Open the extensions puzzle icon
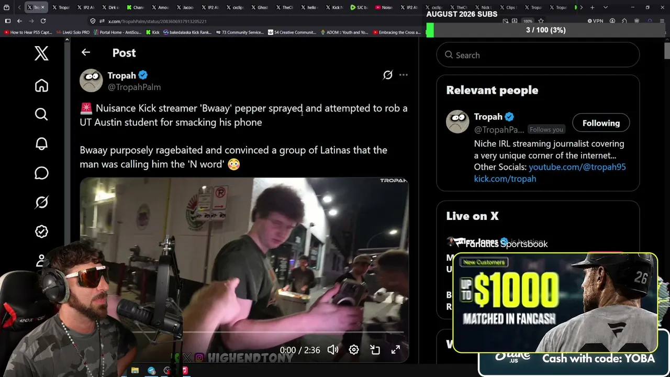The image size is (670, 377). (x=624, y=21)
